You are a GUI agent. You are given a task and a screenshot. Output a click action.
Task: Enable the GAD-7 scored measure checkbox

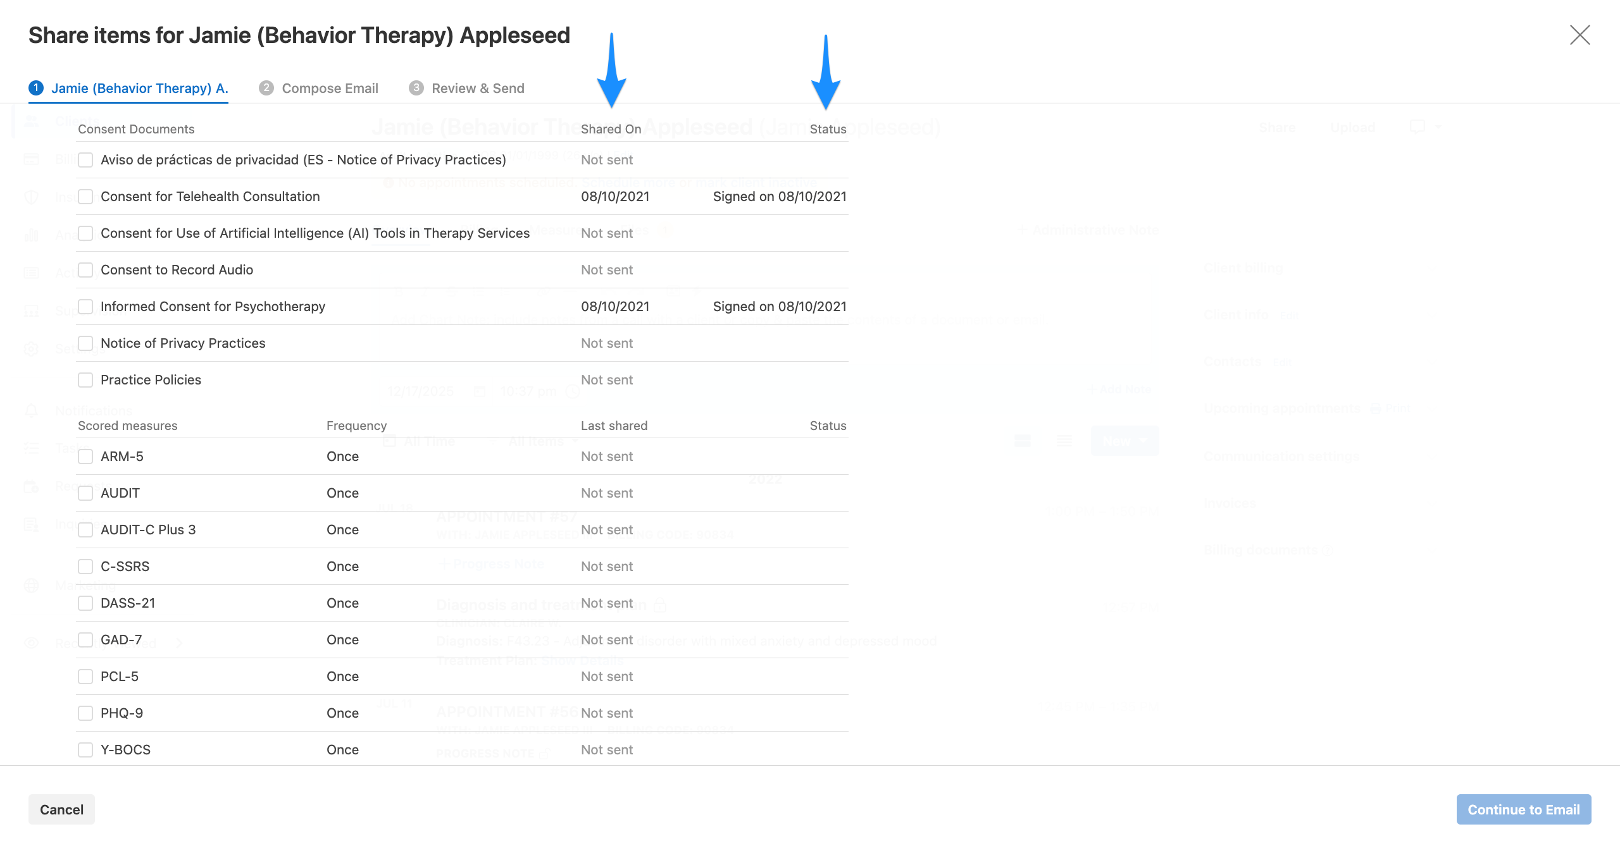tap(85, 640)
